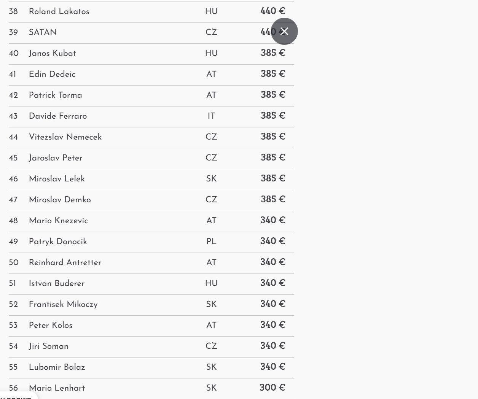Click on Istvan Buderer's name

coord(57,283)
